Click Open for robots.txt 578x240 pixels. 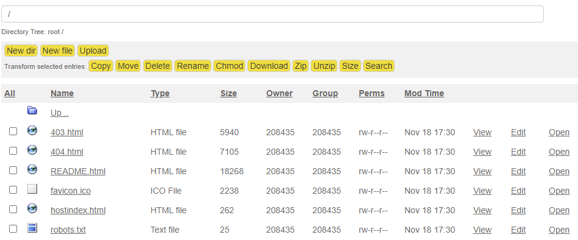[x=559, y=230]
